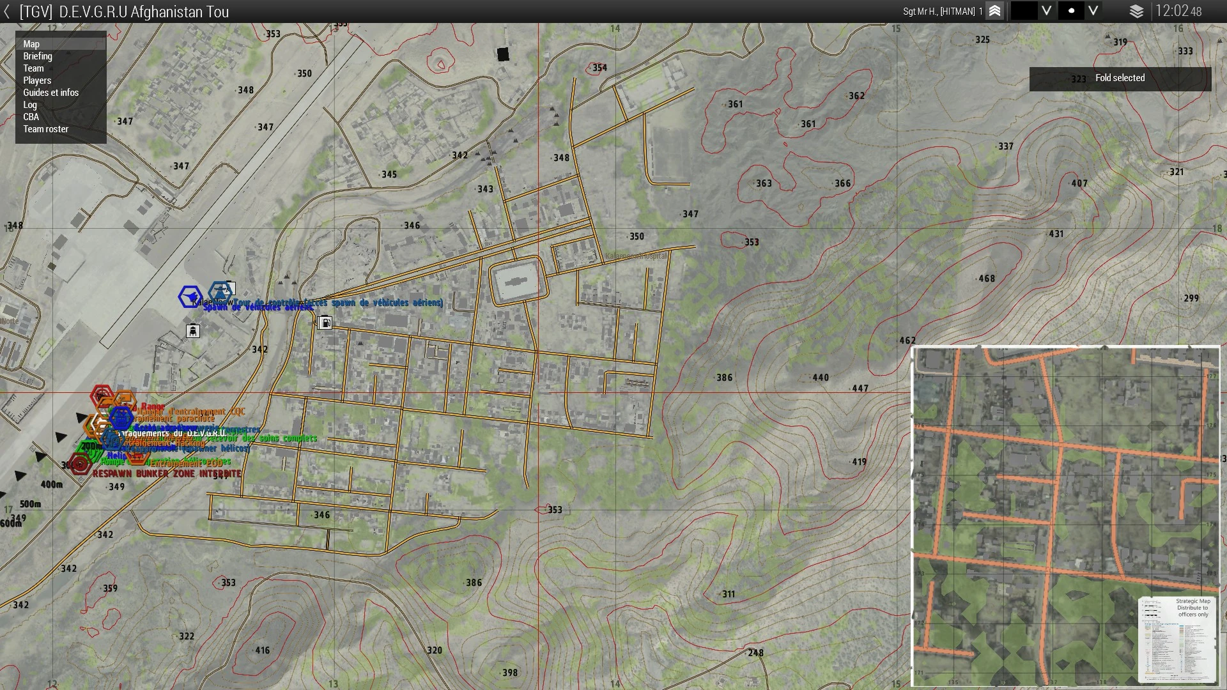Image resolution: width=1227 pixels, height=690 pixels.
Task: Click the fuel station map icon
Action: coord(325,323)
